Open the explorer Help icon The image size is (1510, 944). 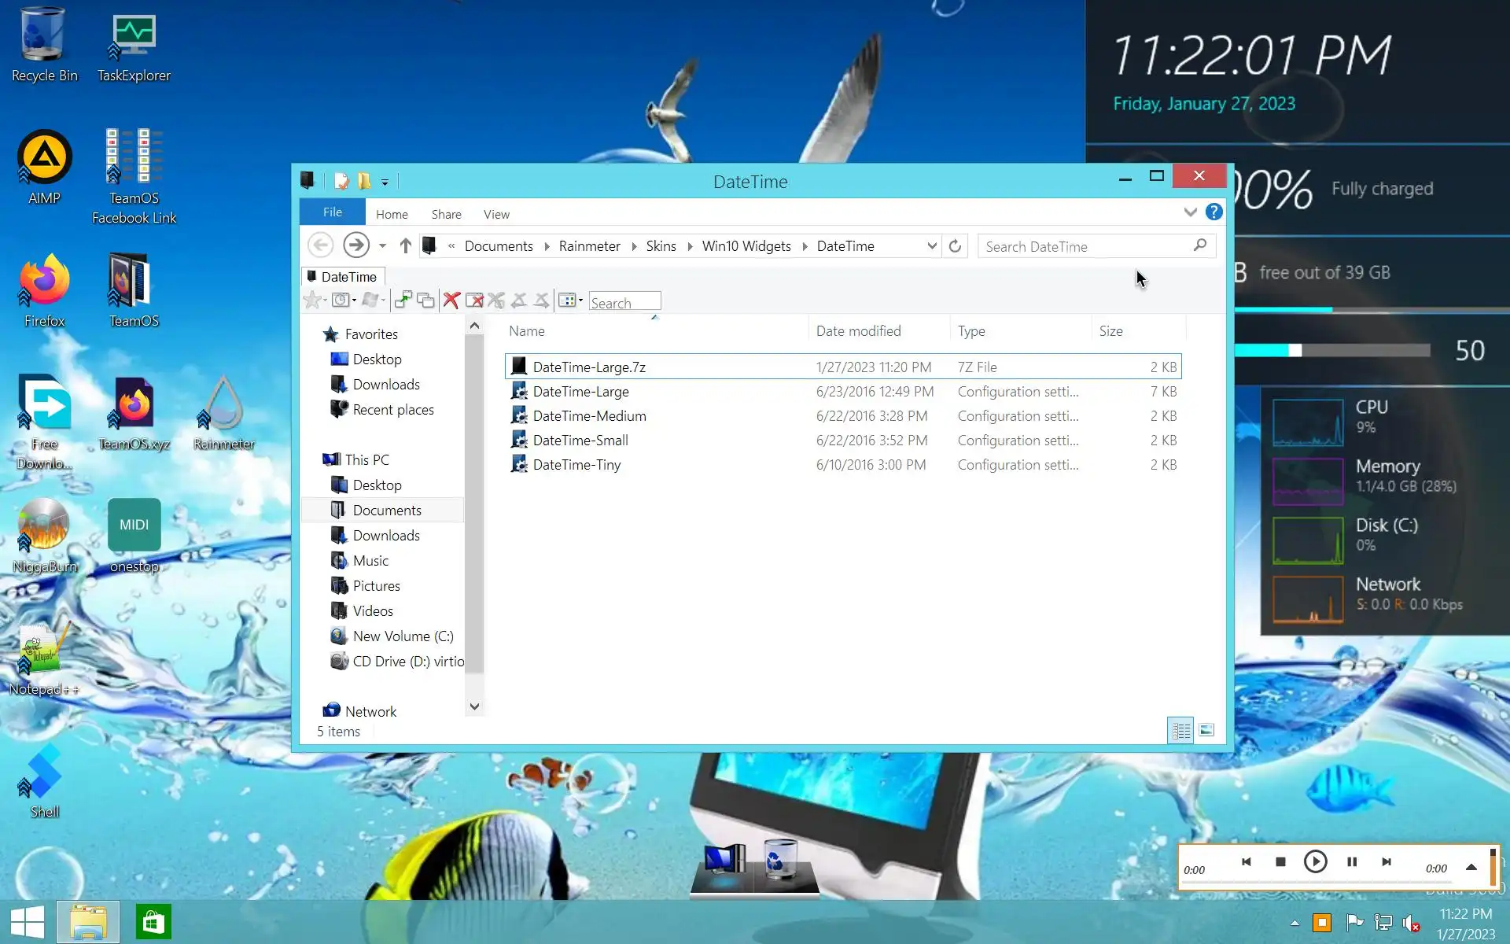pos(1214,212)
